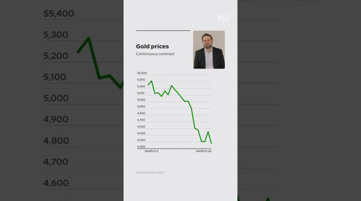The height and width of the screenshot is (201, 361).
Task: Click the presenter video thumbnail
Action: click(x=209, y=50)
